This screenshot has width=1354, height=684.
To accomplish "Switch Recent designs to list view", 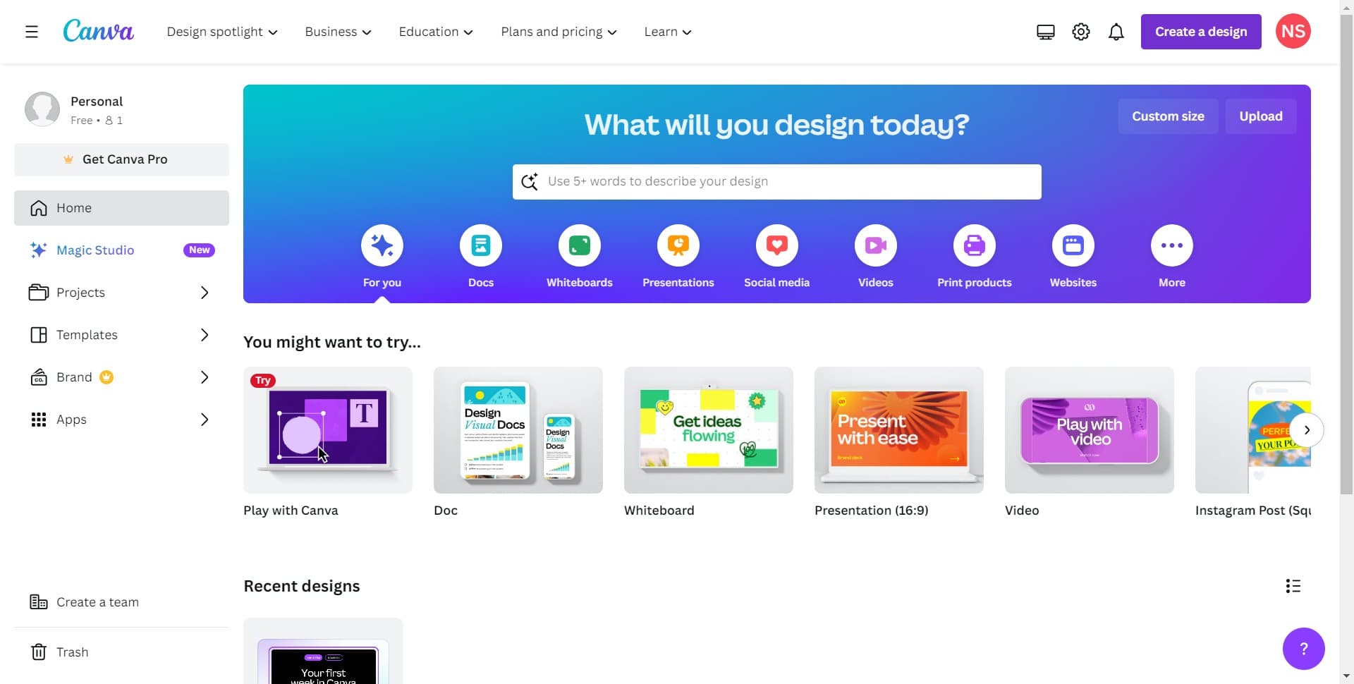I will (1293, 585).
